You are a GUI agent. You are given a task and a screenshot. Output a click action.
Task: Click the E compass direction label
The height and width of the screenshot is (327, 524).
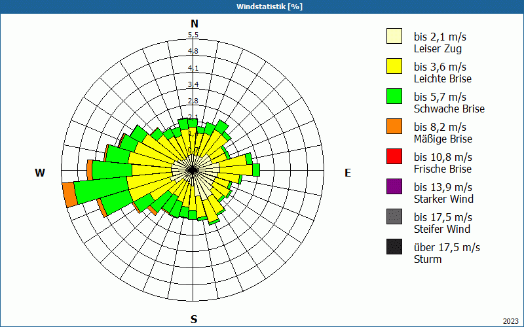(x=348, y=173)
